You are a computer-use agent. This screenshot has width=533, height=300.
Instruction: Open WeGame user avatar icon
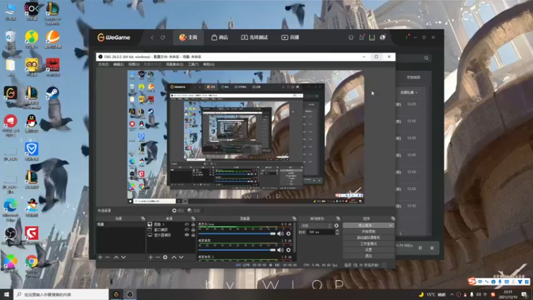click(x=382, y=37)
